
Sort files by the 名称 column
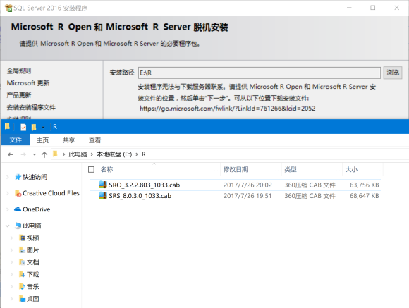click(107, 170)
